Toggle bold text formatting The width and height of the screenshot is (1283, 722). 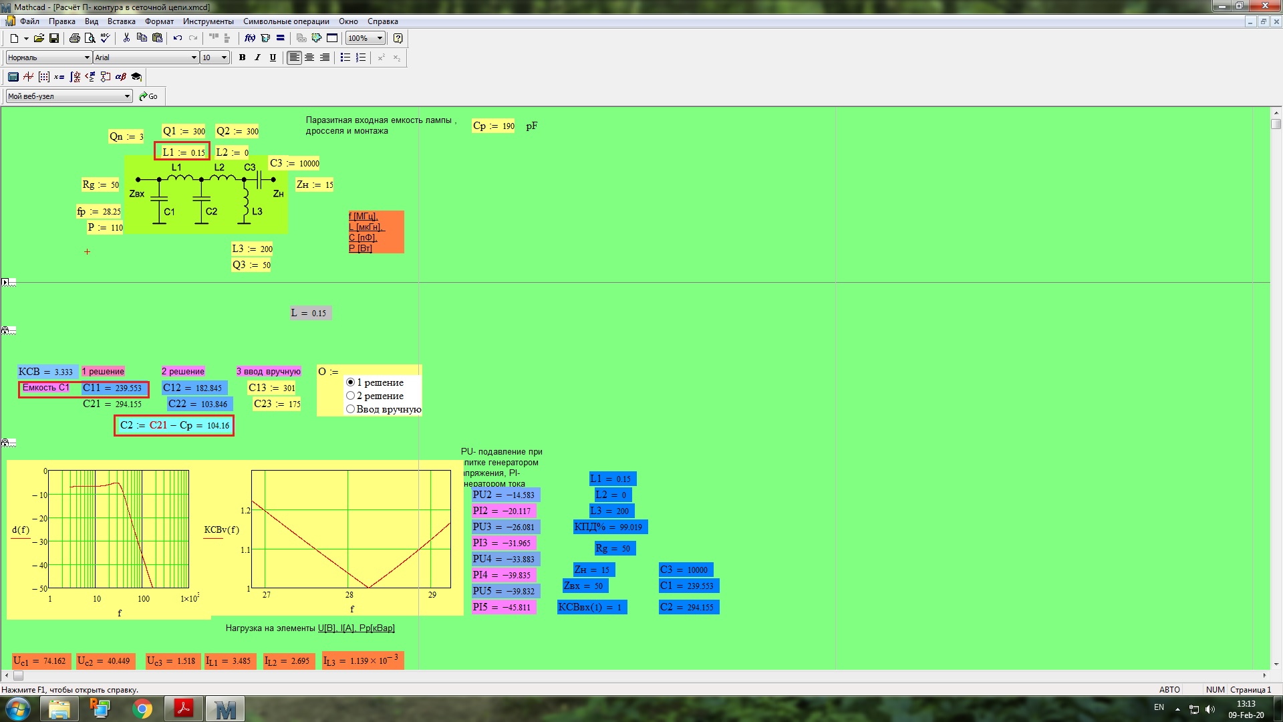(243, 57)
